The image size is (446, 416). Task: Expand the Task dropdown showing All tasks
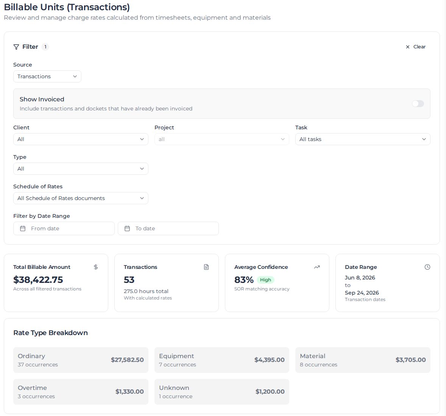click(363, 139)
